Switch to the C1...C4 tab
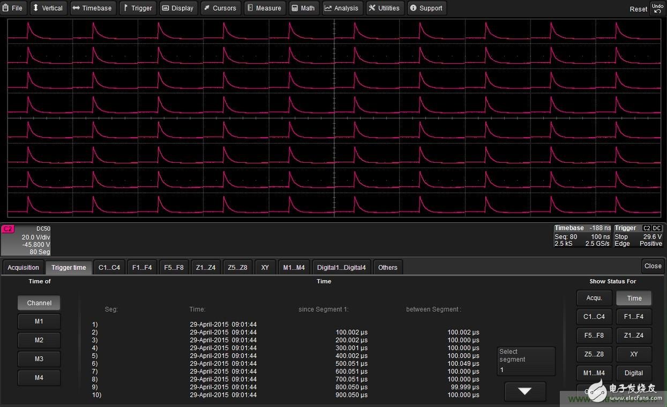 pos(109,267)
